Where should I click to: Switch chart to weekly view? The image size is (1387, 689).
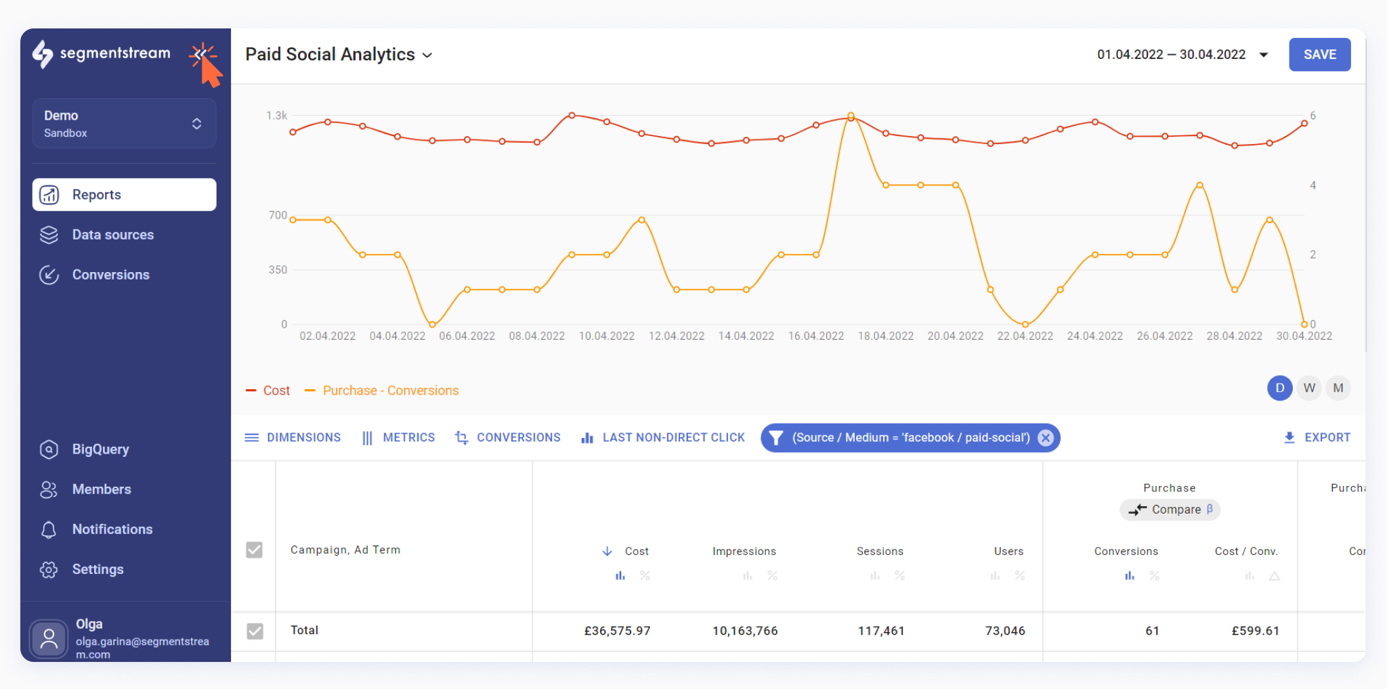1309,388
